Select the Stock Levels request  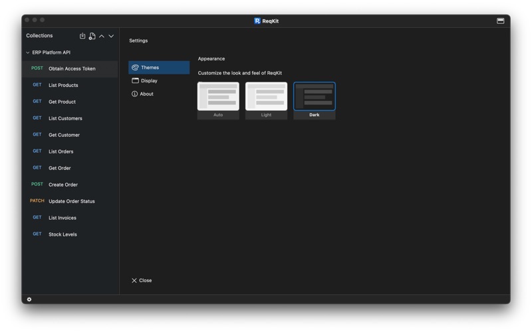(70, 234)
